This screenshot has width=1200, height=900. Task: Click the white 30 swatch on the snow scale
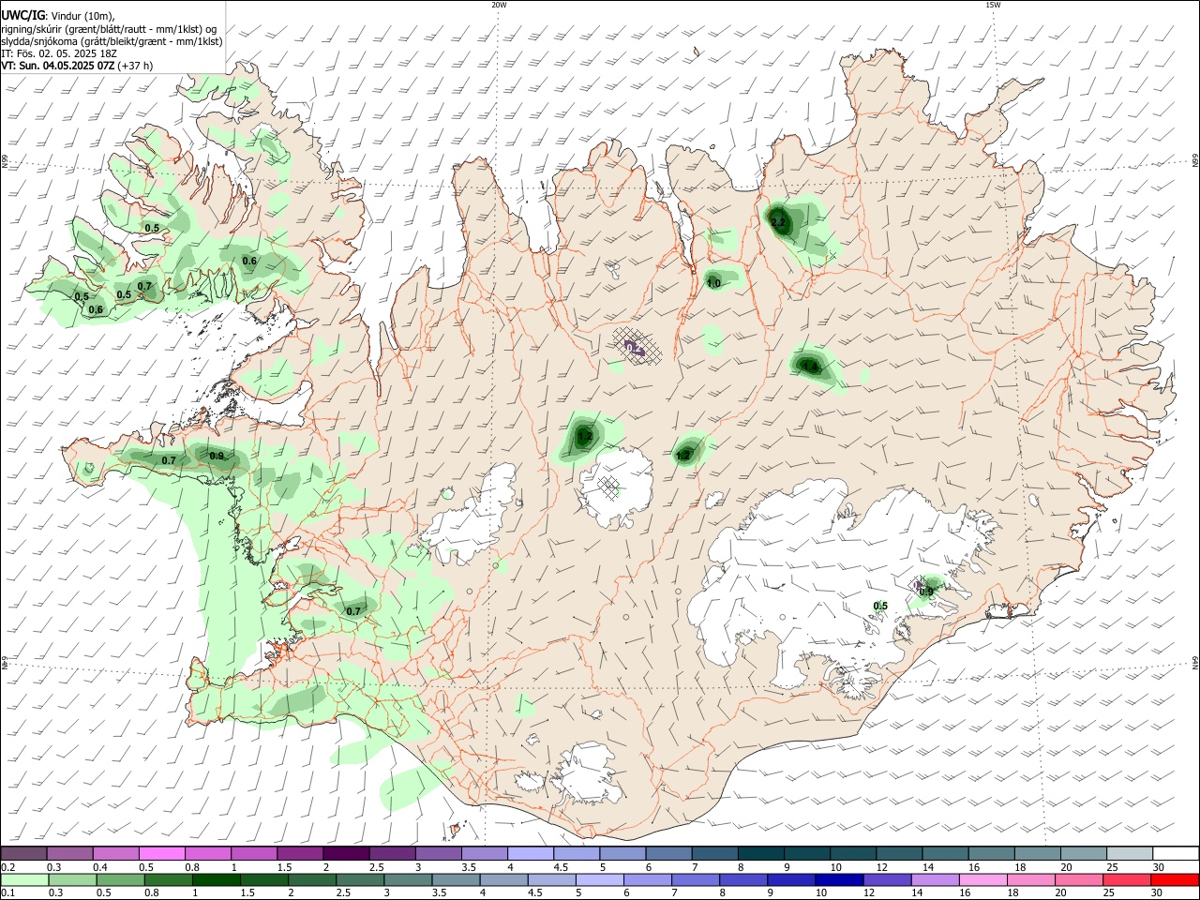click(1175, 854)
